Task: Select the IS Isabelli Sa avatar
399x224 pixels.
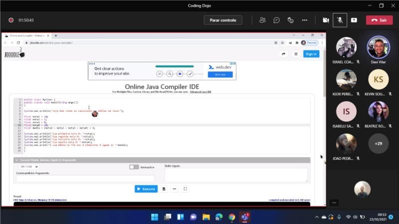Action: [x=346, y=111]
